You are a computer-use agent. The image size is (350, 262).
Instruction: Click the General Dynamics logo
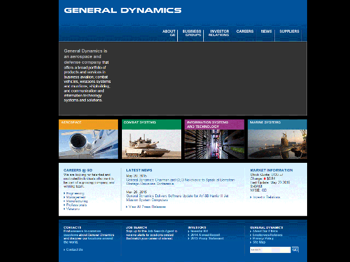[123, 10]
